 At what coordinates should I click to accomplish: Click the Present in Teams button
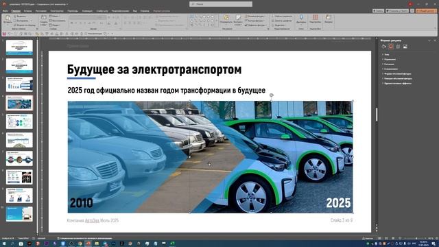(x=397, y=11)
